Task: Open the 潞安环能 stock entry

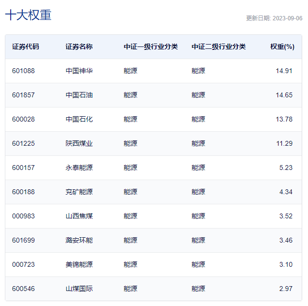Action: [79, 240]
